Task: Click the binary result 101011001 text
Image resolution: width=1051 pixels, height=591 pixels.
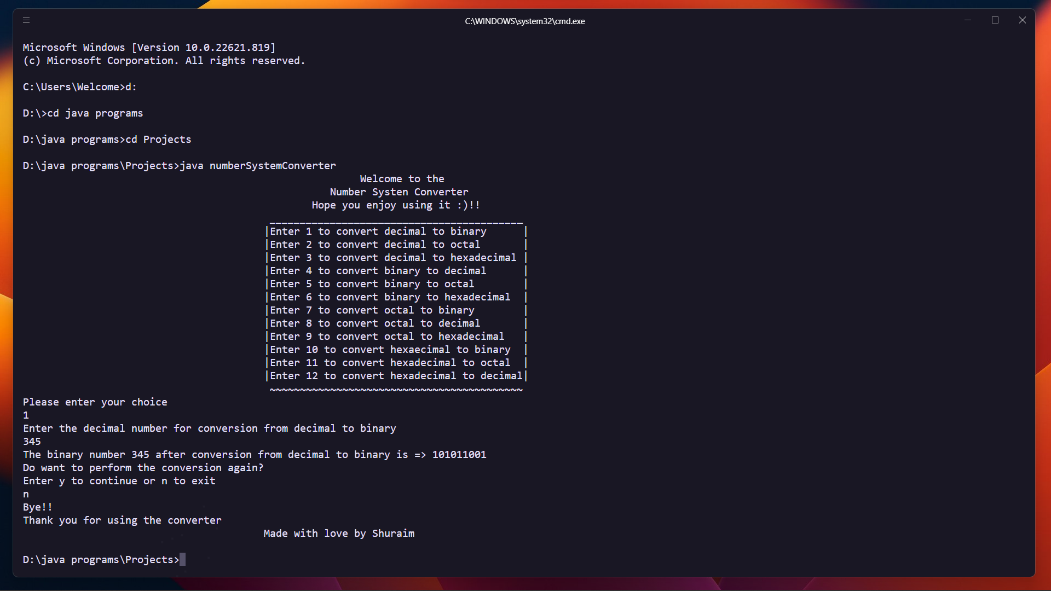Action: (x=459, y=454)
